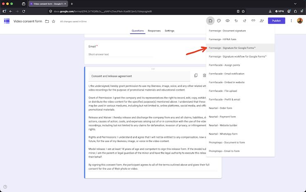
Task: Move form to folder icon
Action: (47, 21)
